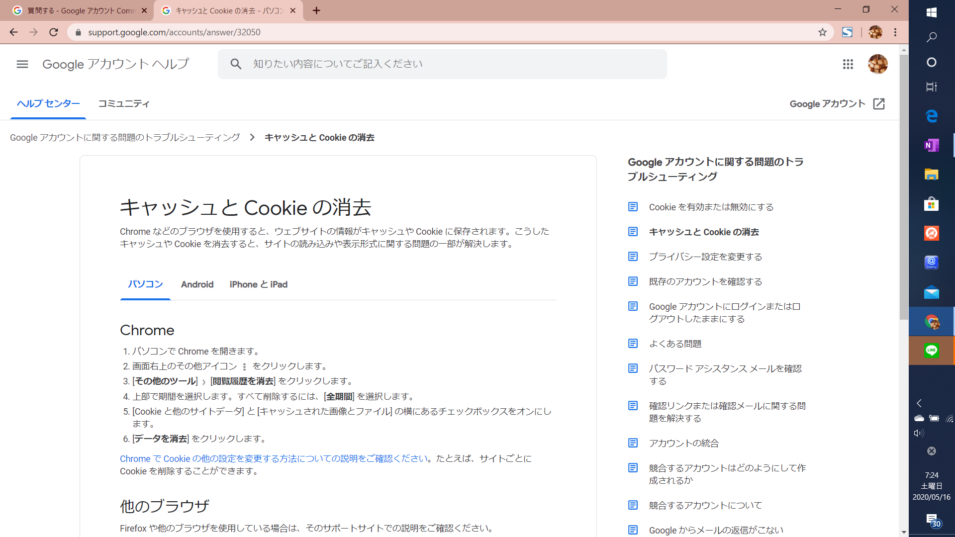The height and width of the screenshot is (537, 955).
Task: Select the iPhone と iPad tab
Action: tap(259, 284)
